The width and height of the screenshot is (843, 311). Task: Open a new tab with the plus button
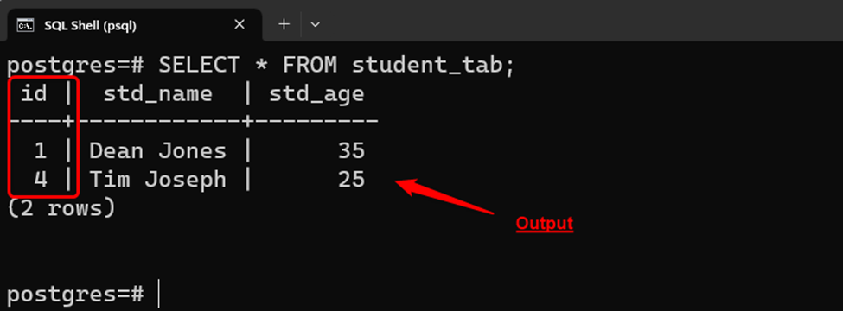[284, 24]
